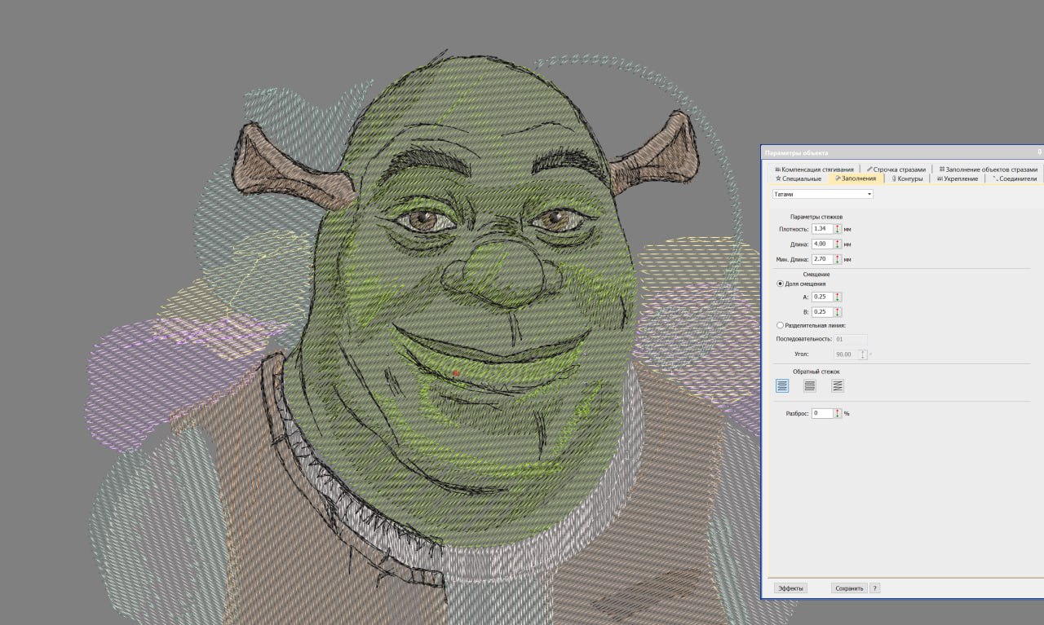Click the Сохранить button
This screenshot has height=625, width=1044.
[x=849, y=588]
